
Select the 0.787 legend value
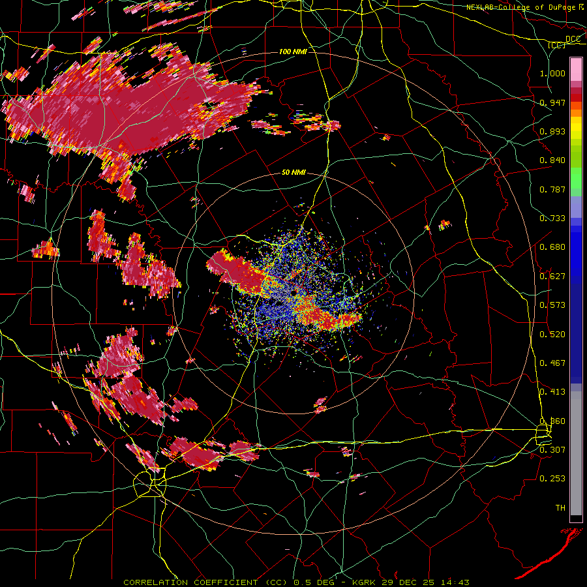coord(552,189)
